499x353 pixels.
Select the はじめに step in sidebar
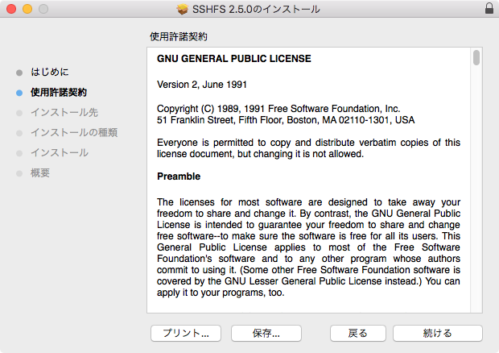(x=50, y=72)
